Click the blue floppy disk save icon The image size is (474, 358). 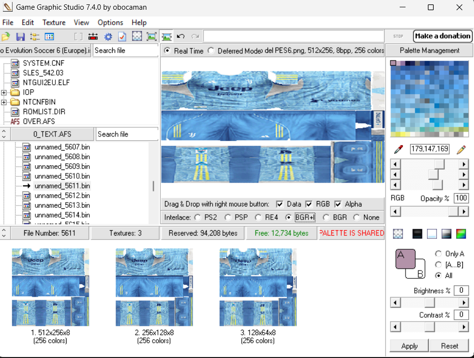click(20, 37)
